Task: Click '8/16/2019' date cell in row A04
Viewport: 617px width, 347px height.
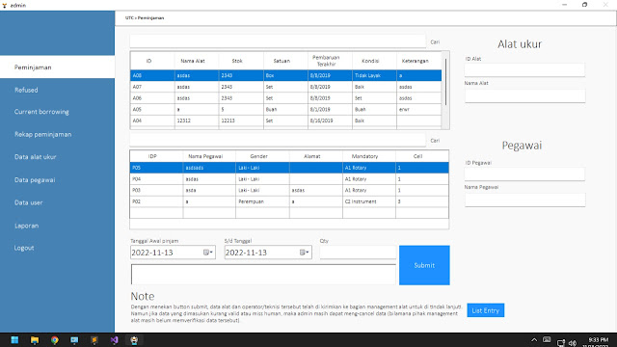Action: click(330, 120)
